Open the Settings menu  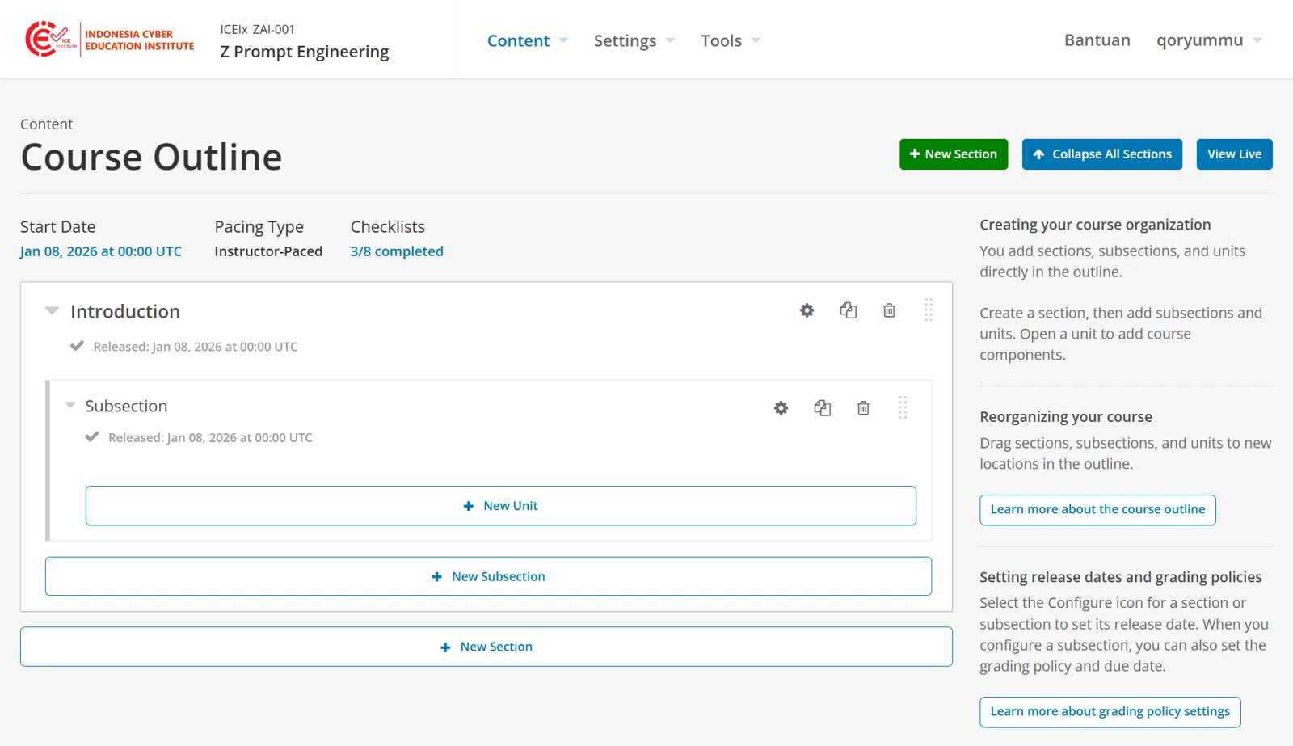tap(634, 40)
